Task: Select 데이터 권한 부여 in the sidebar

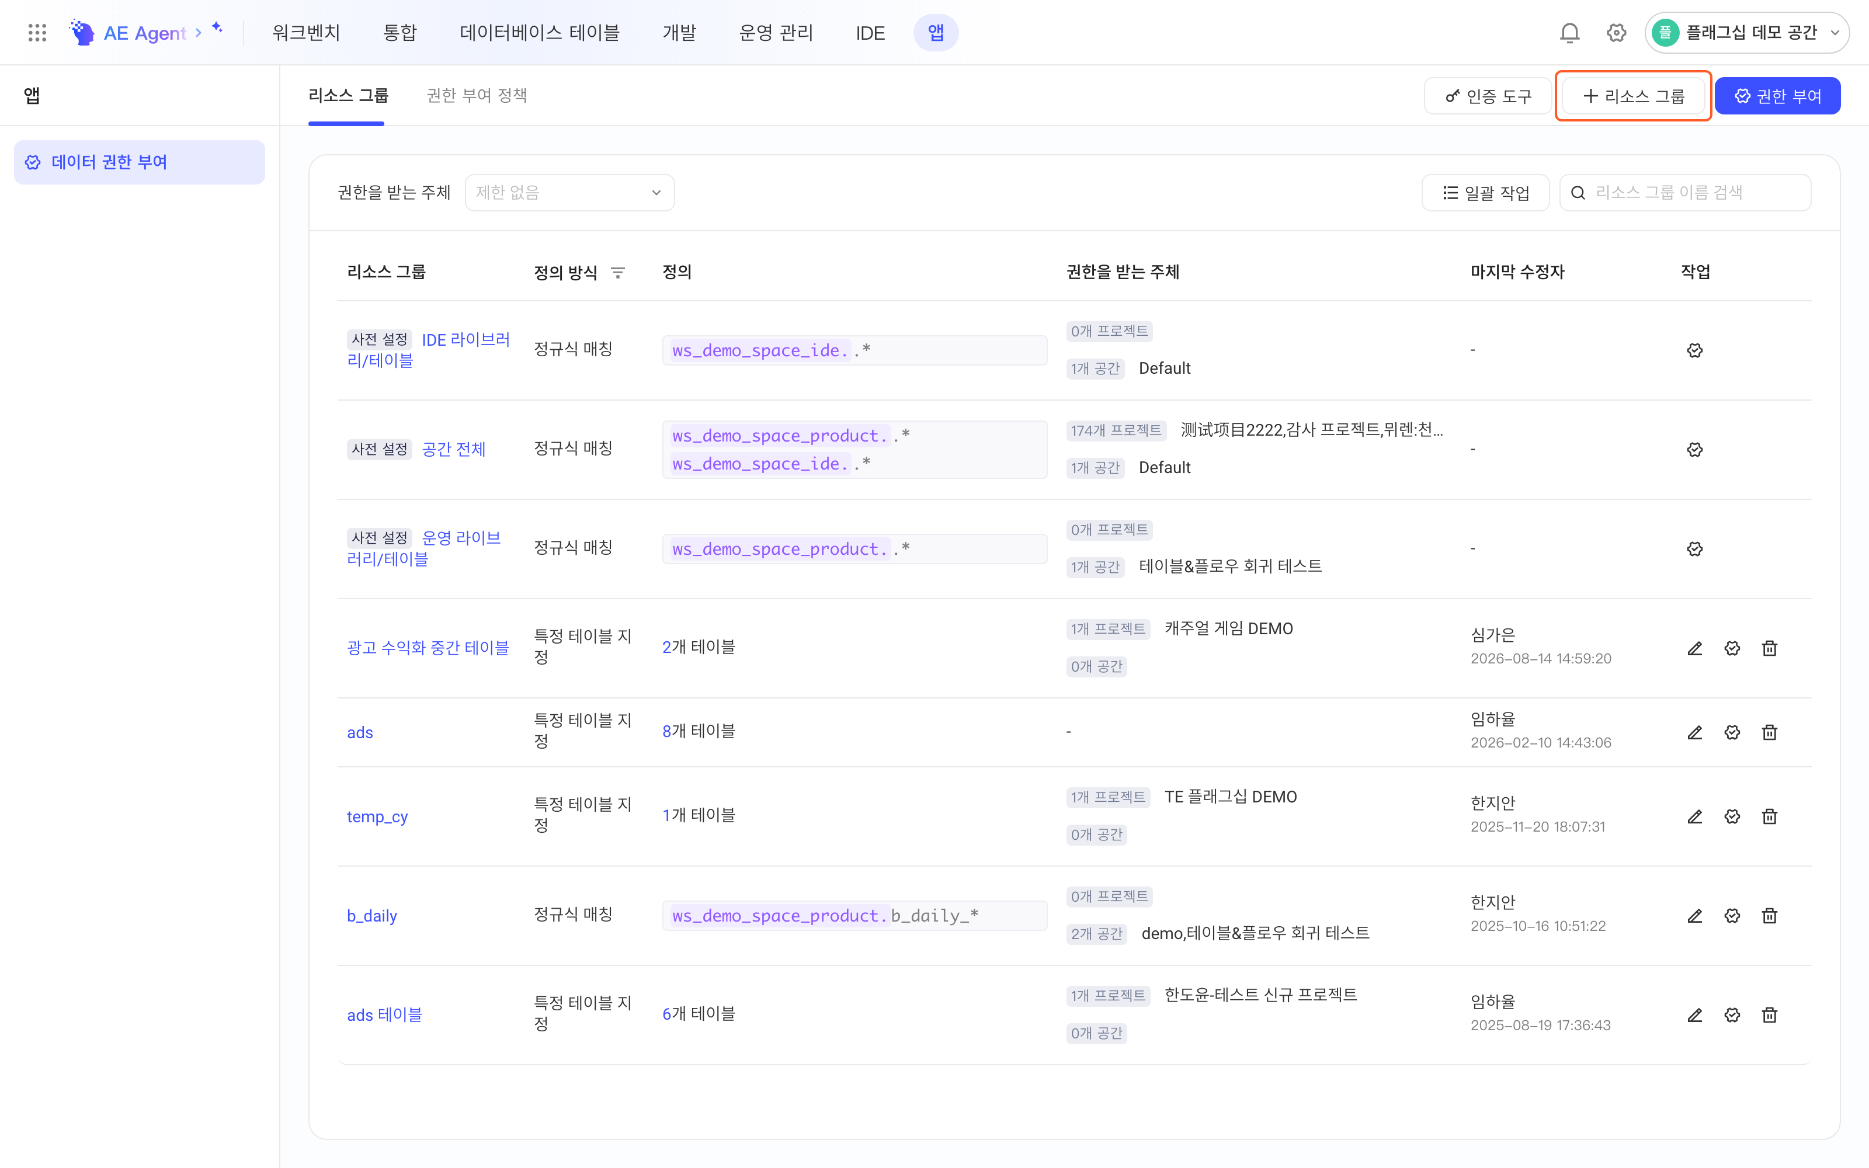Action: coord(139,162)
